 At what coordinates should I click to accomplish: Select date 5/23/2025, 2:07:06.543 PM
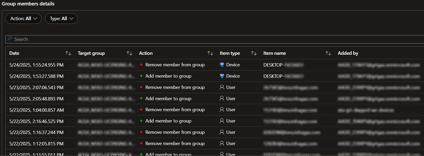36,87
